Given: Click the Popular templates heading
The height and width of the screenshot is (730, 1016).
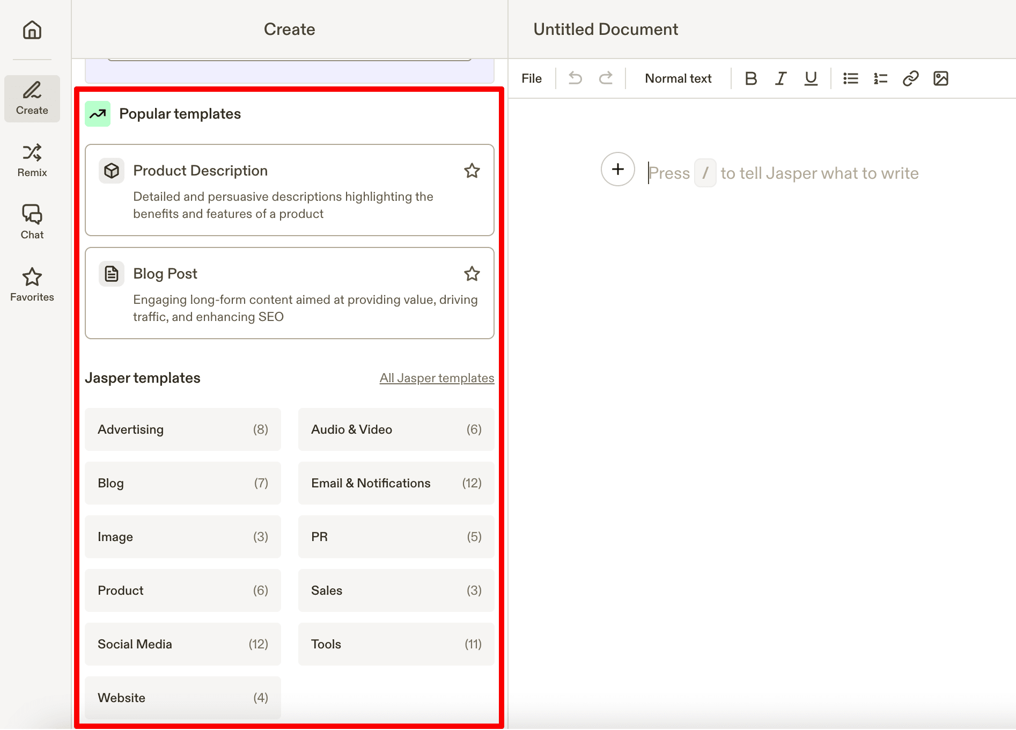Looking at the screenshot, I should (180, 114).
